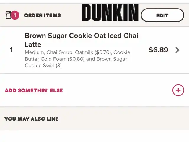Viewport: 189px width, 142px height.
Task: Click the DUNKIN logo text
Action: [x=110, y=12]
